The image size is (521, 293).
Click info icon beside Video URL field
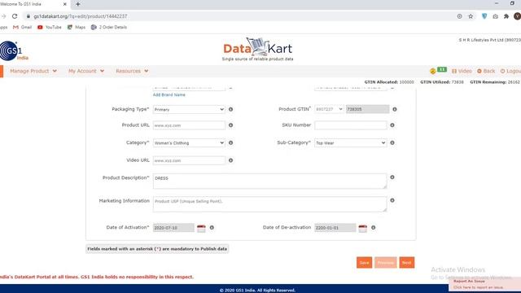(230, 160)
